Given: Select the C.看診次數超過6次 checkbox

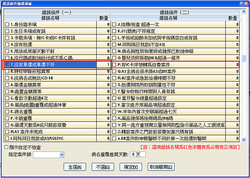Looking at the screenshot, I should (x=7, y=98).
